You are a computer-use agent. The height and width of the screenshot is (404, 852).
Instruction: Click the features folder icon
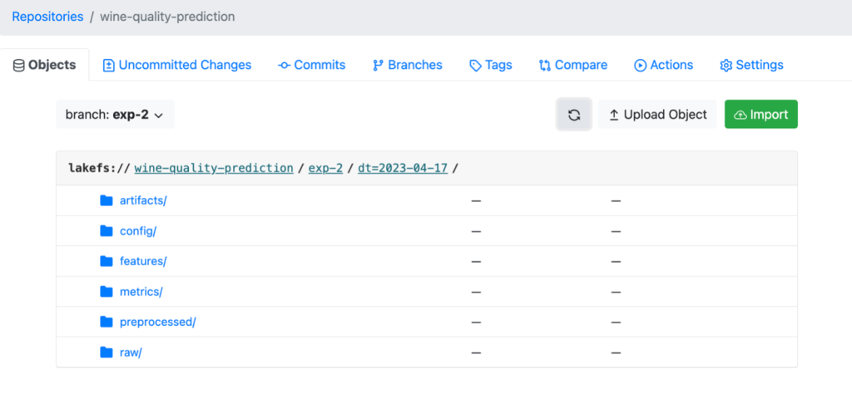tap(106, 261)
